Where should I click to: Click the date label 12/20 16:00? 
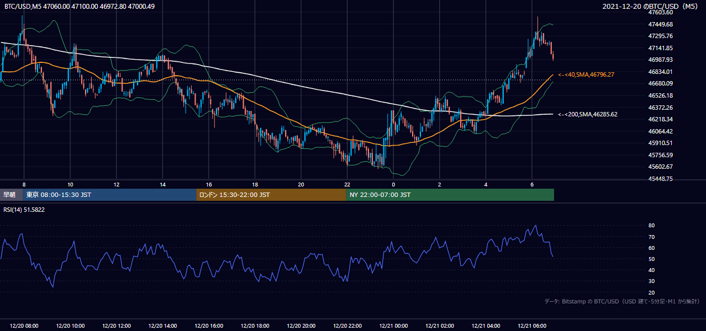click(x=209, y=325)
